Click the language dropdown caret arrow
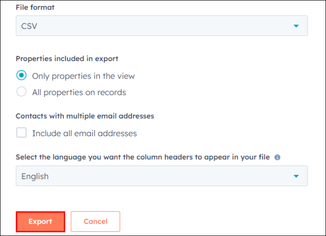Image resolution: width=326 pixels, height=236 pixels. point(296,176)
